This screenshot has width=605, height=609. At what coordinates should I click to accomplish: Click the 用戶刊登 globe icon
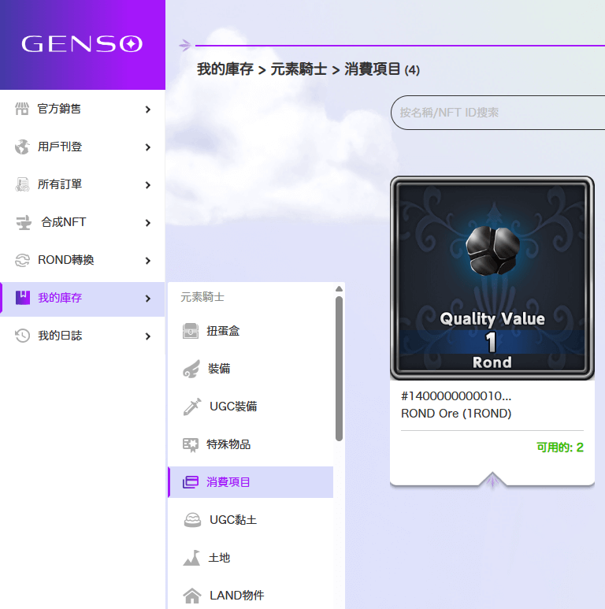22,147
